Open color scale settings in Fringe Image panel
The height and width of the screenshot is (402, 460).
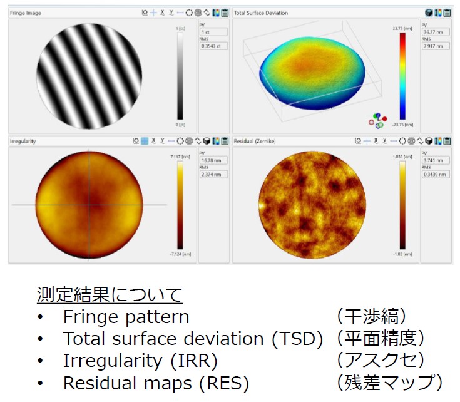(216, 13)
